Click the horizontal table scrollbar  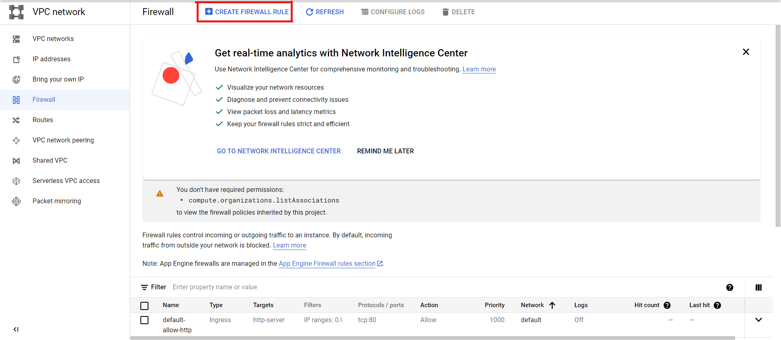pyautogui.click(x=433, y=338)
